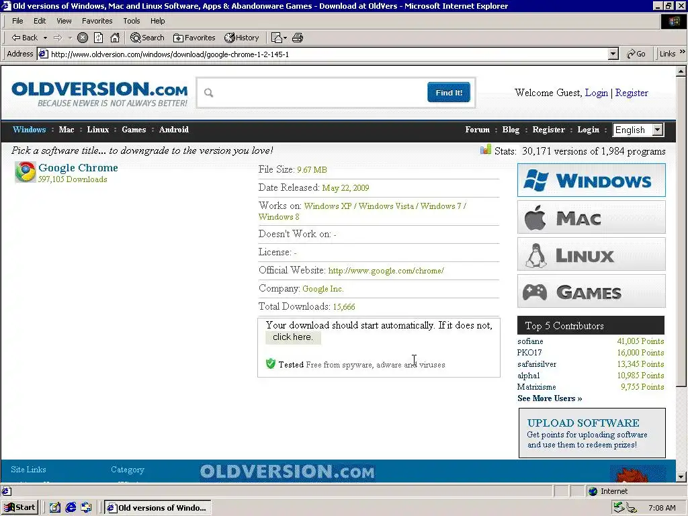The height and width of the screenshot is (516, 688).
Task: Open the Help menu
Action: [157, 21]
